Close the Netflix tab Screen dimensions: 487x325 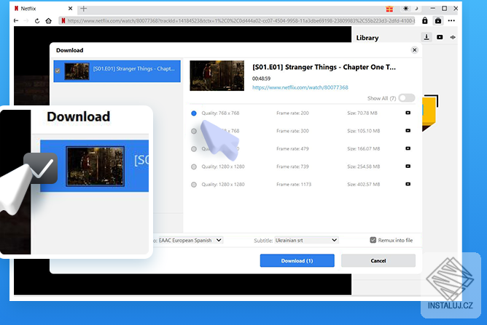[70, 9]
